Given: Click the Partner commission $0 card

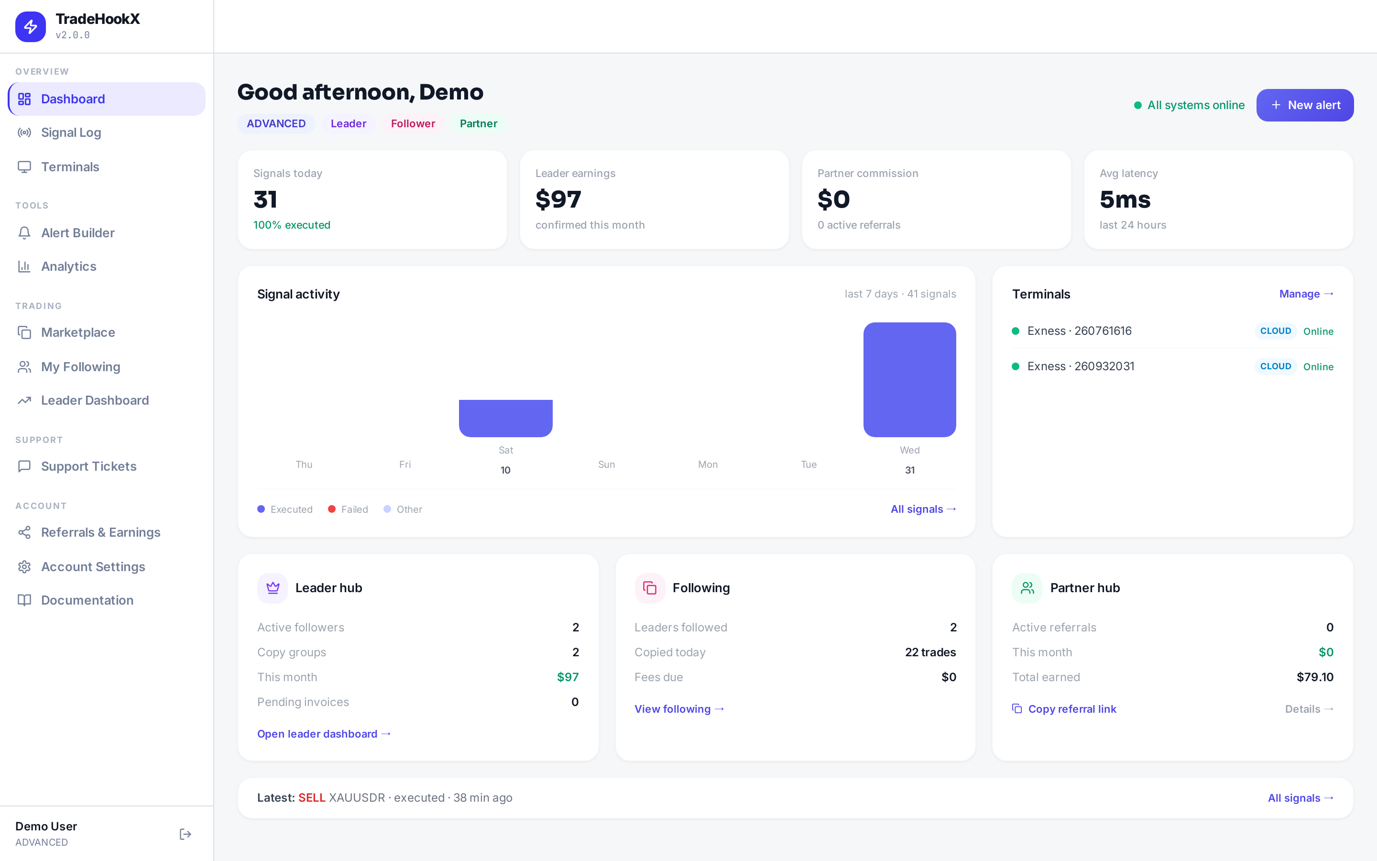Looking at the screenshot, I should (937, 200).
